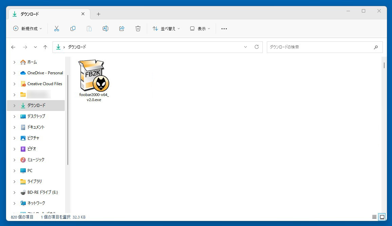Open ミュージック in navigation pane
This screenshot has width=392, height=226.
click(36, 160)
